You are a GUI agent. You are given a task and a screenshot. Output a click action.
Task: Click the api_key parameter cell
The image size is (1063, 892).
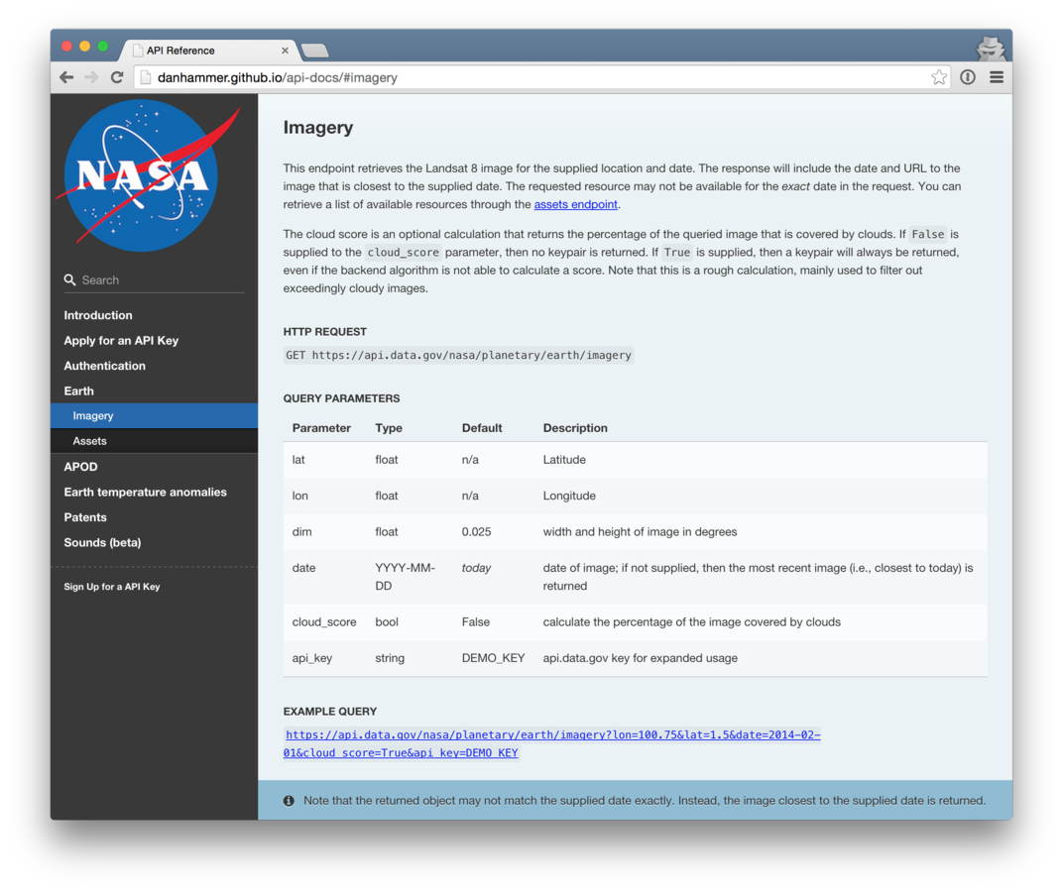point(311,657)
